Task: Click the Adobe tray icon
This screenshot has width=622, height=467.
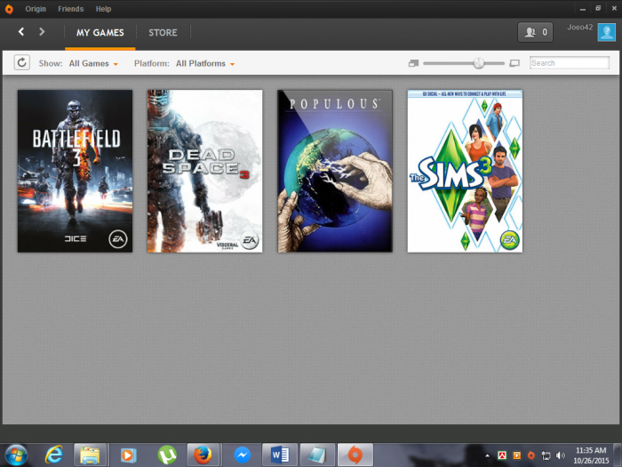Action: pos(502,455)
